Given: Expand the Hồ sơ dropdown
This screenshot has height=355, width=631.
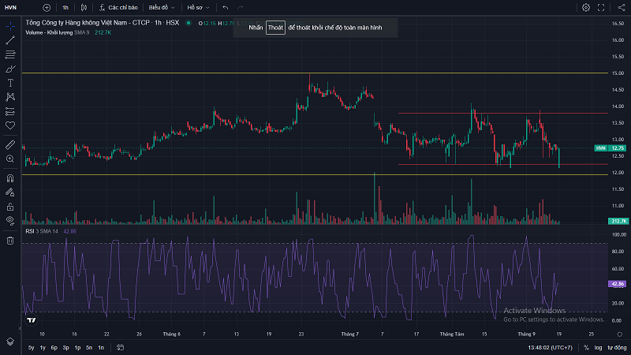Looking at the screenshot, I should coord(197,7).
